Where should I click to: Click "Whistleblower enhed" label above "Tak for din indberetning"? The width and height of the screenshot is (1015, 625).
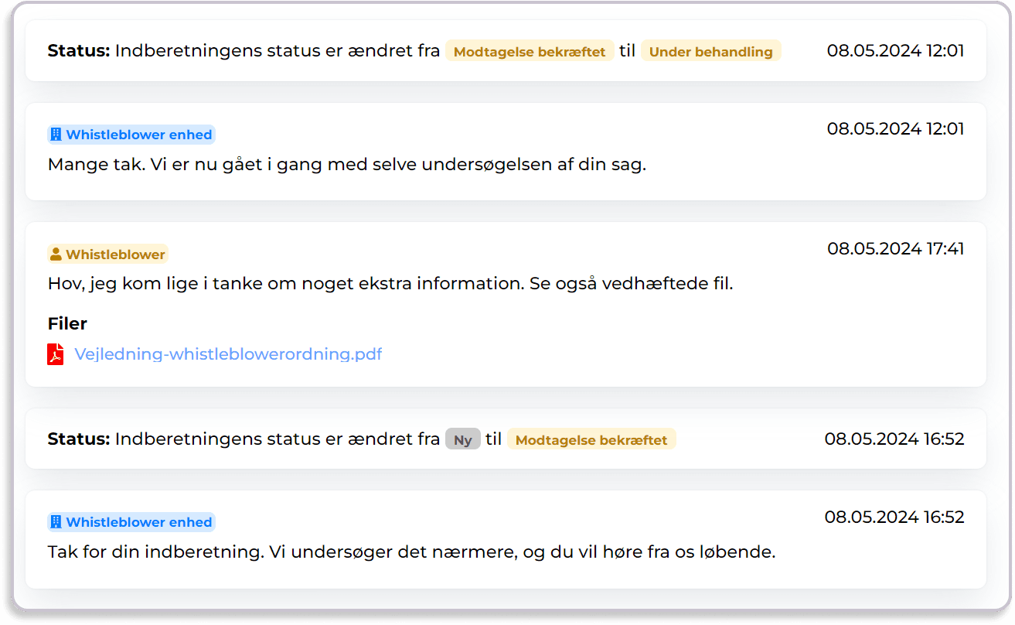[x=138, y=522]
